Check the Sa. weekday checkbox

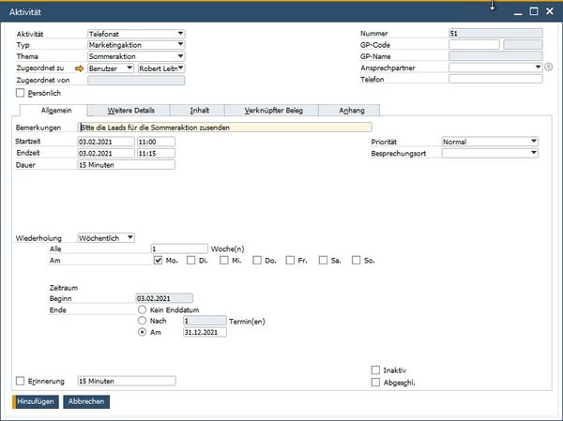pos(323,261)
